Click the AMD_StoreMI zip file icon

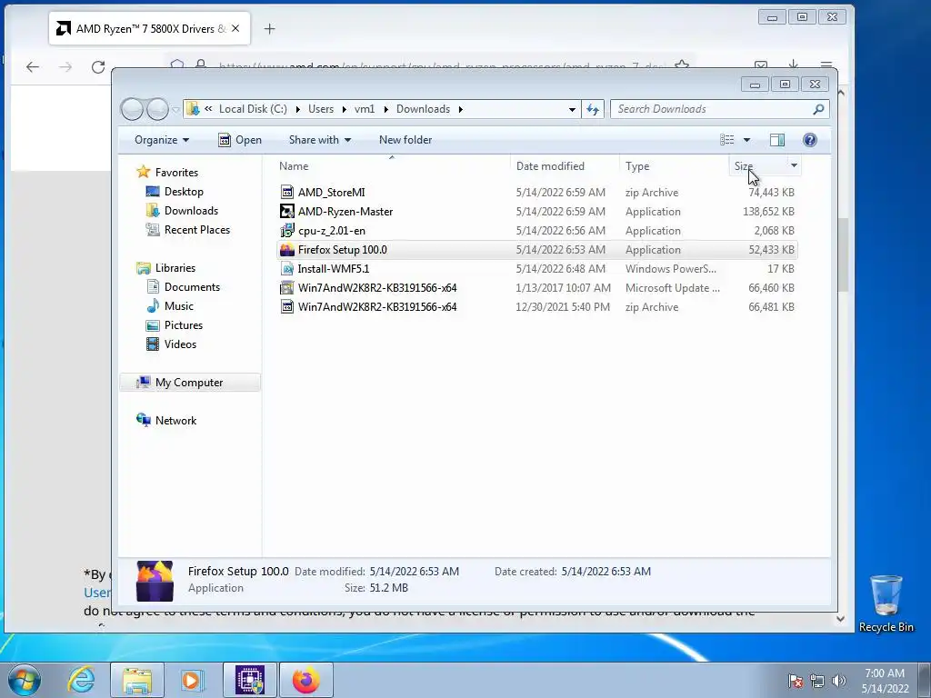[x=287, y=193]
